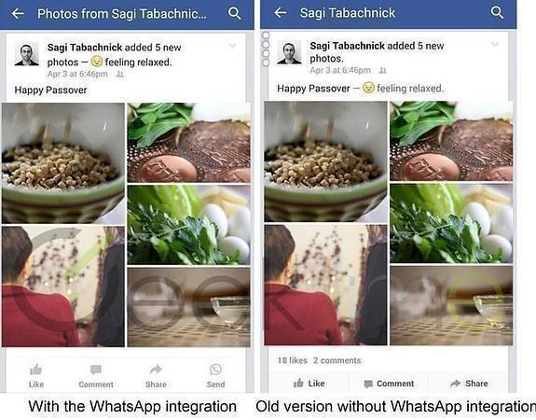Tap Like button on right post
Screen dimensions: 536x420
309,384
